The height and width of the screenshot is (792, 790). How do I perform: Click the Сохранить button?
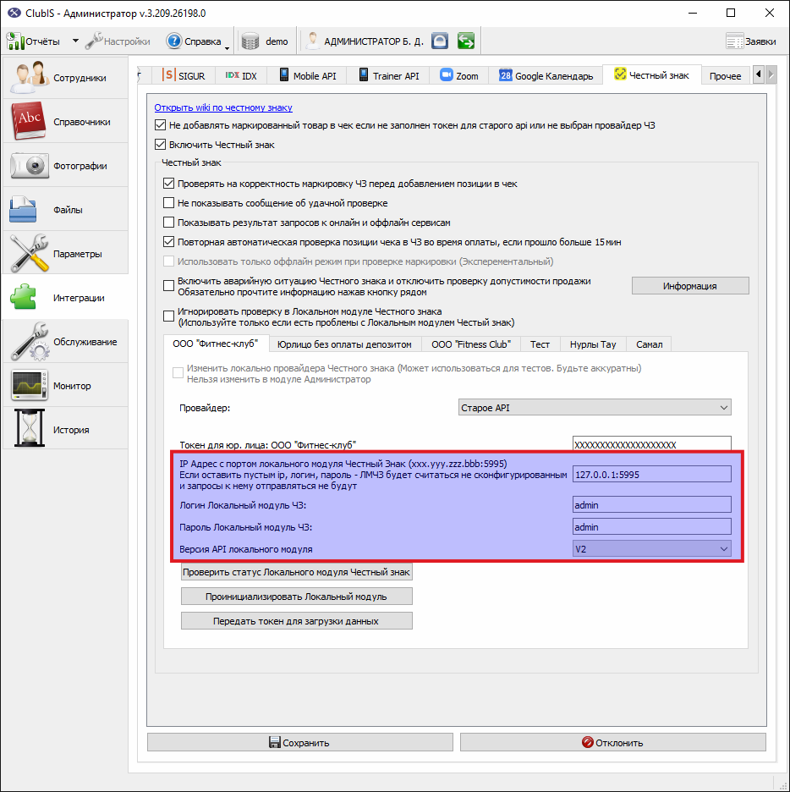[300, 743]
